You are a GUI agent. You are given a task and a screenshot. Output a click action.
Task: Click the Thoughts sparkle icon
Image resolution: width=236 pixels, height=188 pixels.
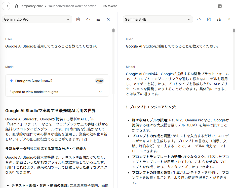pyautogui.click(x=11, y=81)
